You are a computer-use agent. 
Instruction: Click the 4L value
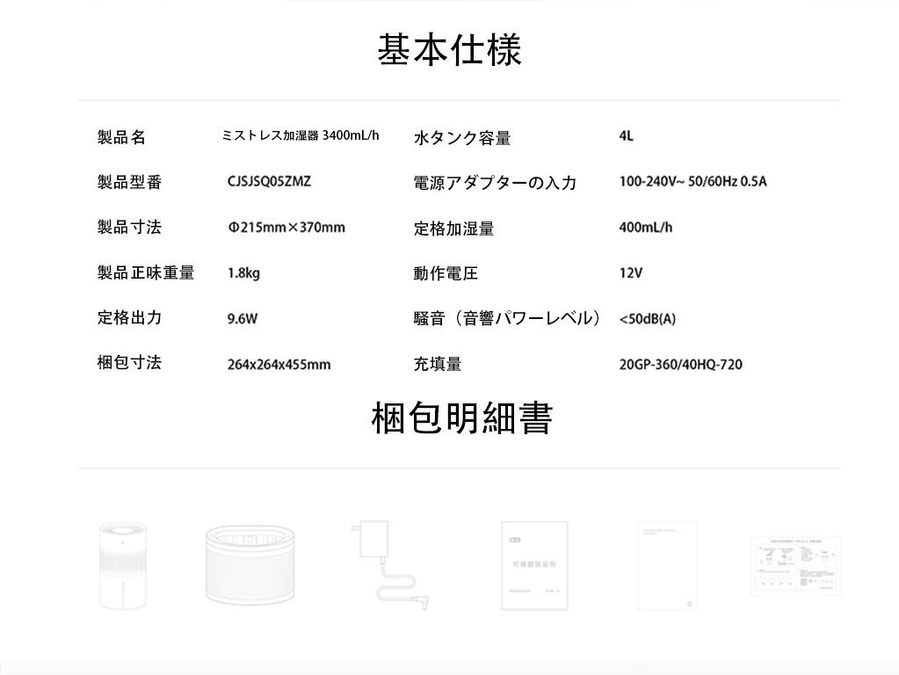pos(626,136)
